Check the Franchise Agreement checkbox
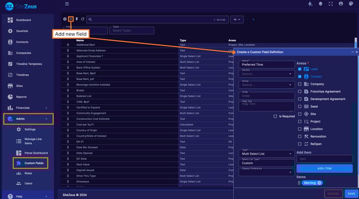Image resolution: width=359 pixels, height=199 pixels. (x=300, y=91)
